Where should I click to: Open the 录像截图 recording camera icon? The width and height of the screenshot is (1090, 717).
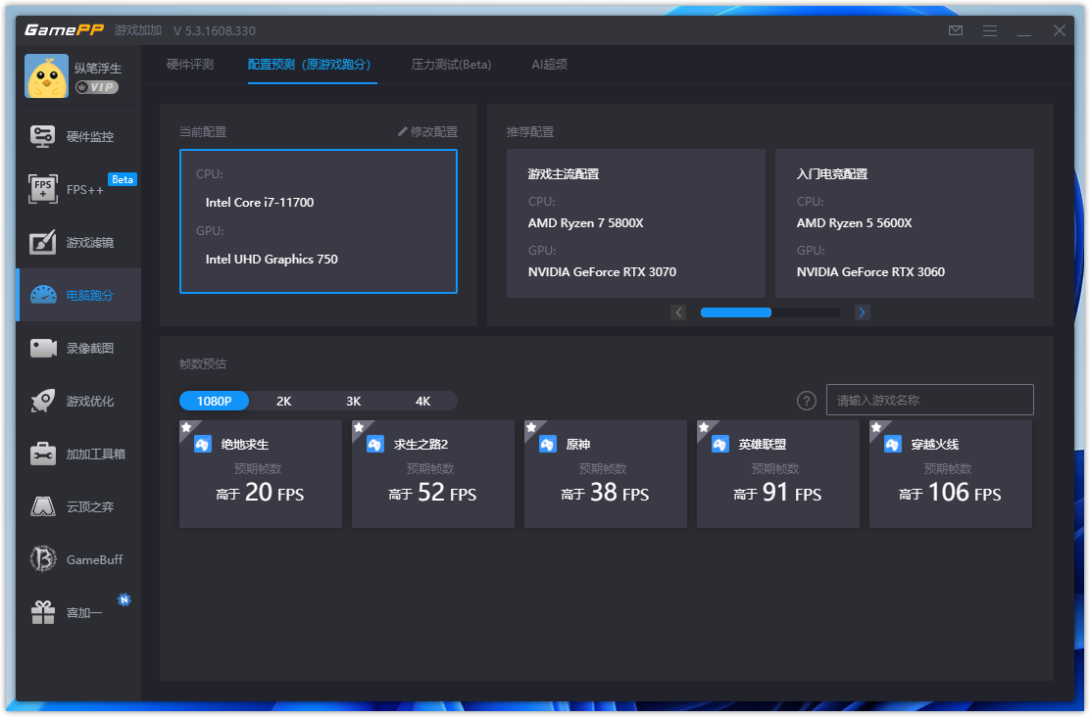coord(43,348)
